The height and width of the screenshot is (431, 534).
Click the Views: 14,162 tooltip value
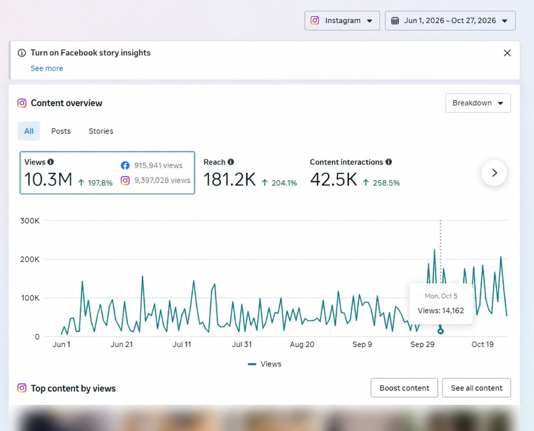coord(441,311)
